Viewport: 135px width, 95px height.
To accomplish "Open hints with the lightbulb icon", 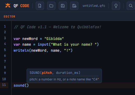I will pyautogui.click(x=116, y=6).
